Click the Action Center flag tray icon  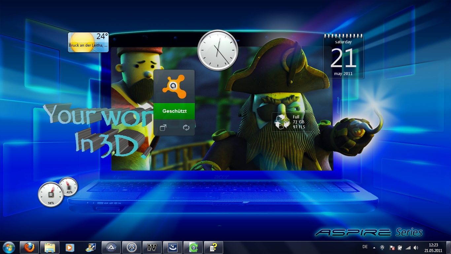point(392,248)
